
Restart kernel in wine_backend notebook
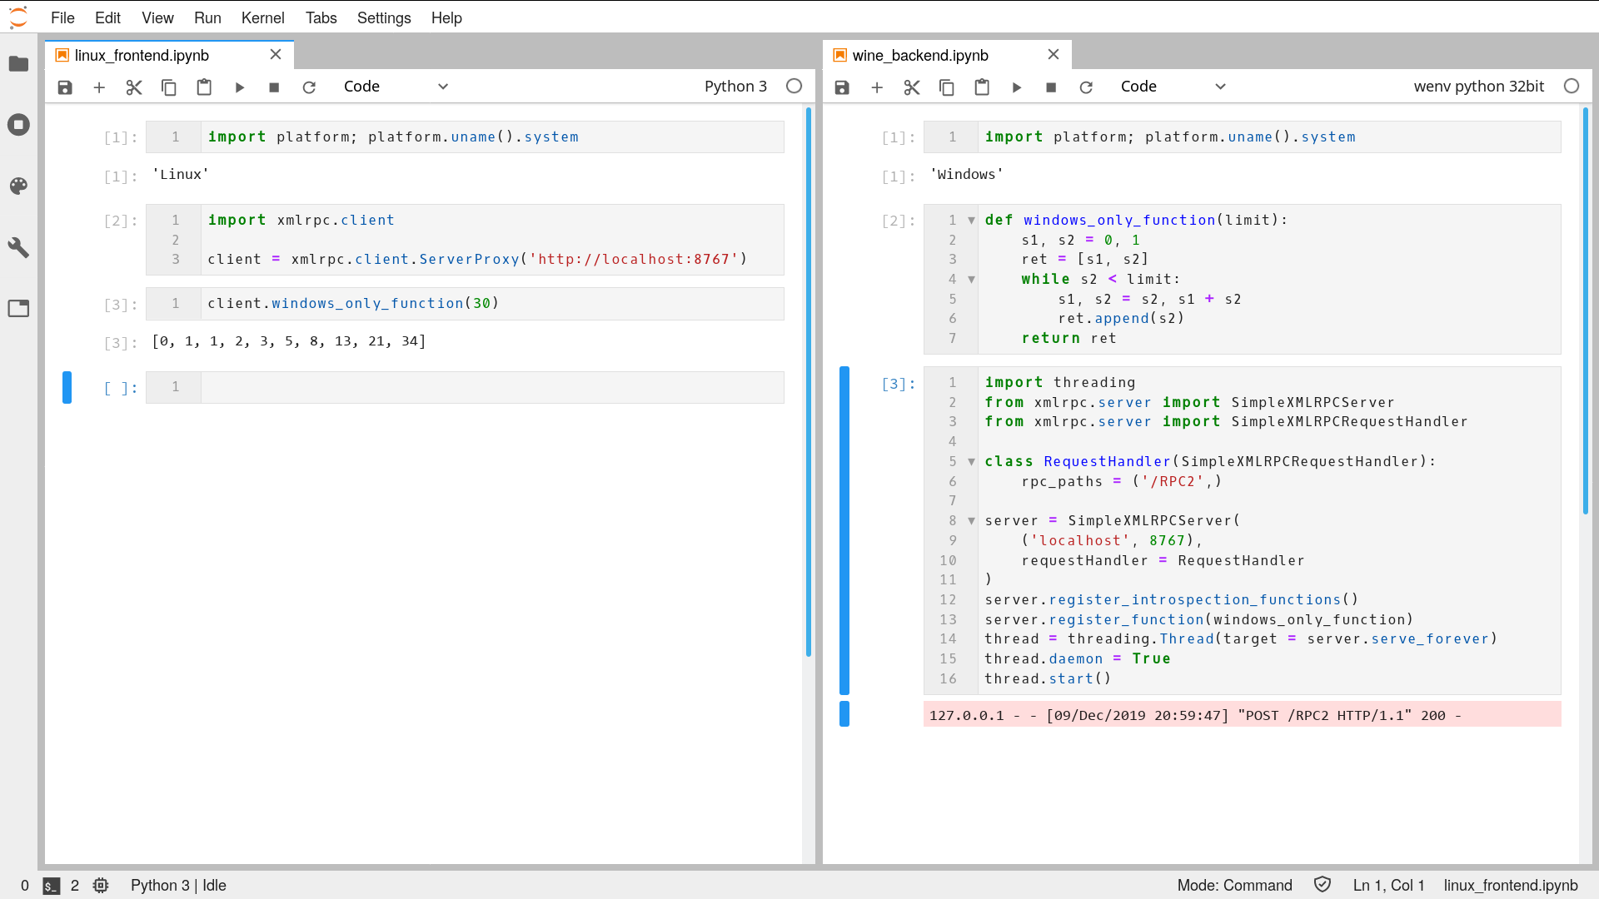click(1086, 87)
